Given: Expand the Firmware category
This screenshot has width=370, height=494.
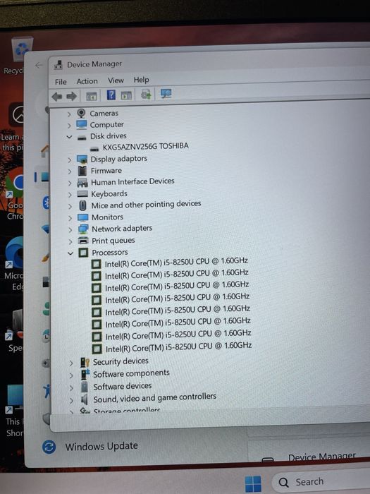Looking at the screenshot, I should [x=70, y=171].
